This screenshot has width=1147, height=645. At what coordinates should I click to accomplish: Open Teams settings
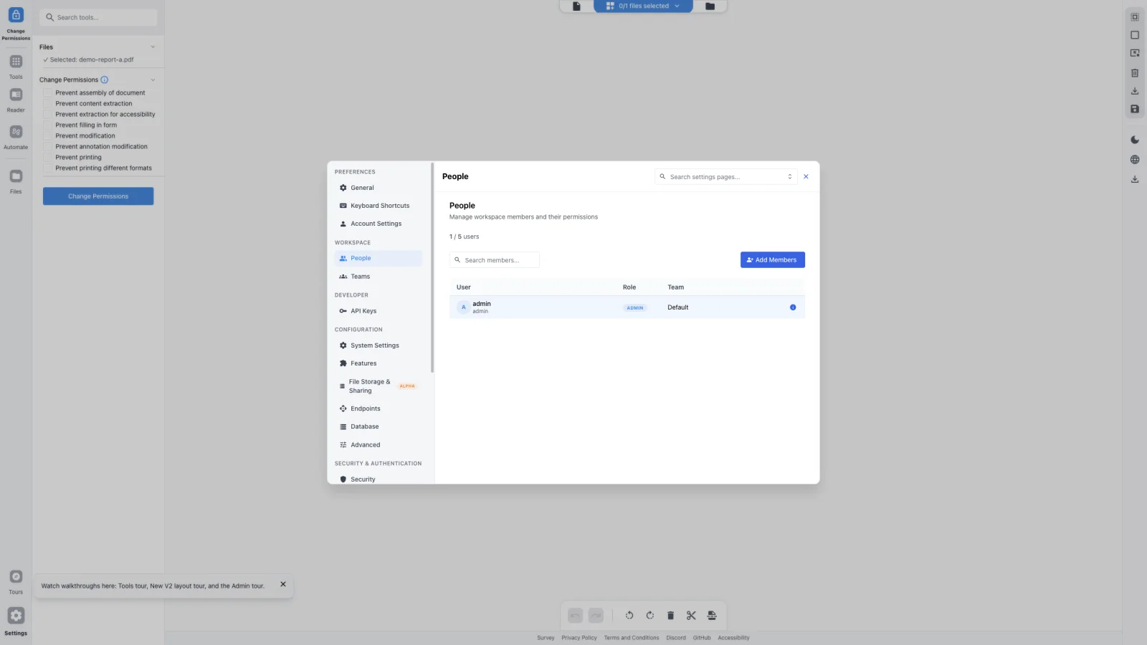[378, 277]
